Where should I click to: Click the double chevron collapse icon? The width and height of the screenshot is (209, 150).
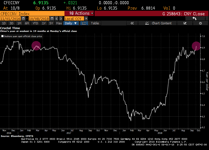click(132, 23)
